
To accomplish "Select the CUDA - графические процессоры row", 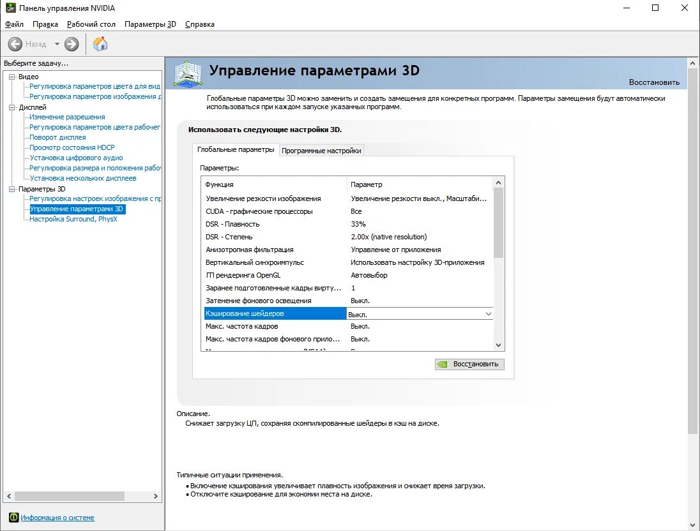I will click(x=348, y=211).
